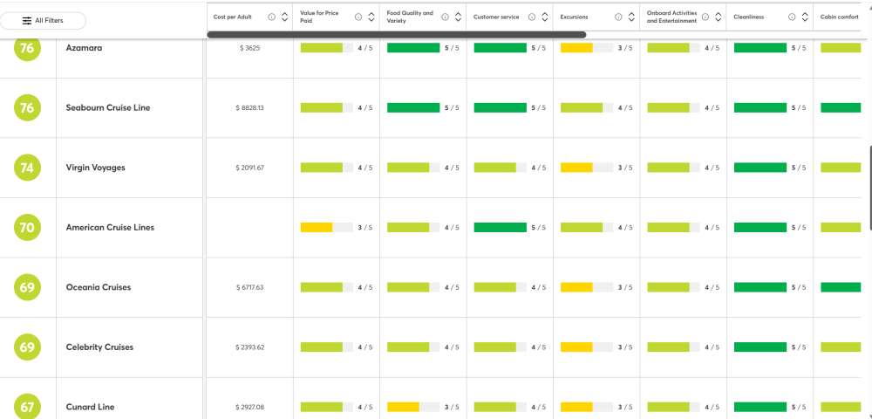Click the Cabin comfort column header
Viewport: 872px width, 419px height.
(840, 17)
